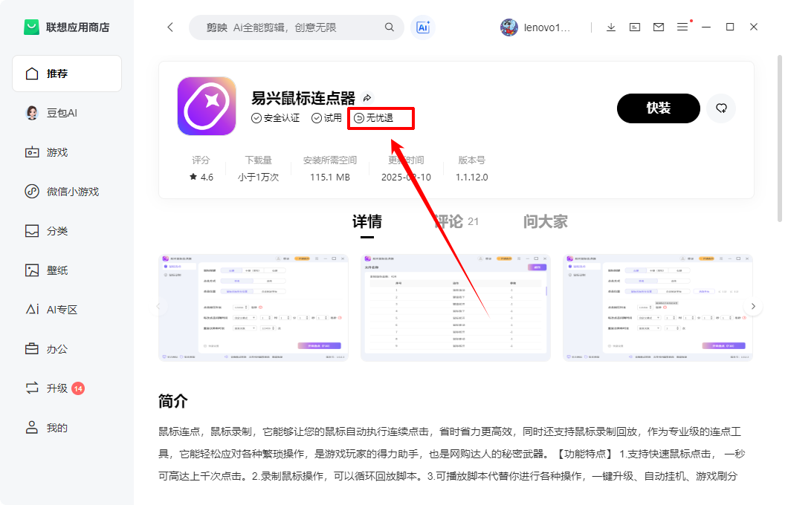Open 豆包AI in the sidebar
The height and width of the screenshot is (505, 788).
point(67,113)
